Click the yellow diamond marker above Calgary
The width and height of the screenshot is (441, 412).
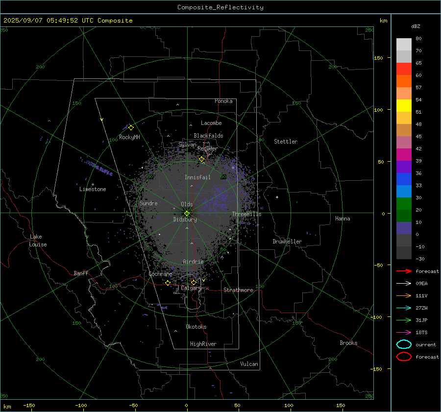point(194,282)
